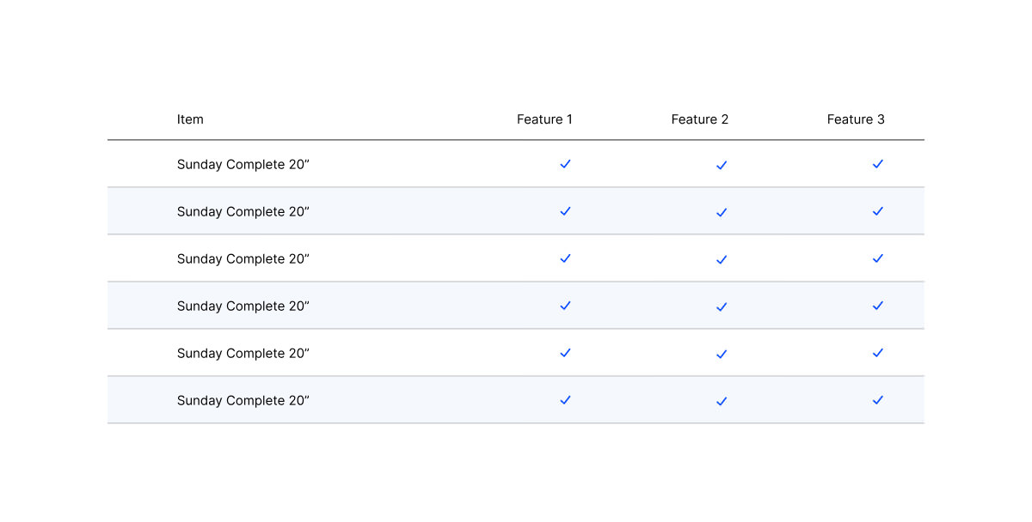Viewport: 1032px width, 522px height.
Task: Click the Feature 1 column header
Action: point(544,119)
